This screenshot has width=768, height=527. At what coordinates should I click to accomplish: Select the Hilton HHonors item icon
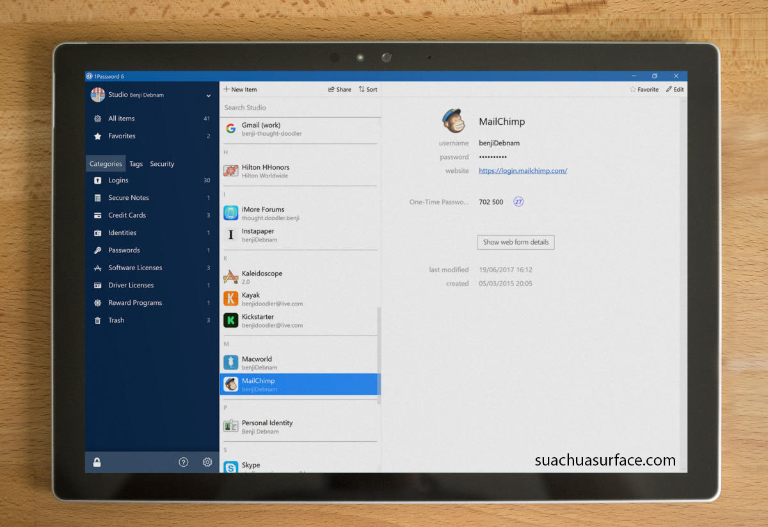pyautogui.click(x=231, y=171)
